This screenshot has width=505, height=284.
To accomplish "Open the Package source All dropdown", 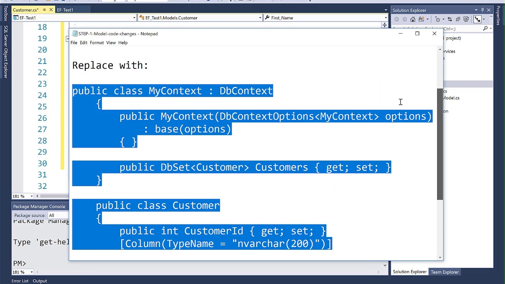I will (58, 215).
